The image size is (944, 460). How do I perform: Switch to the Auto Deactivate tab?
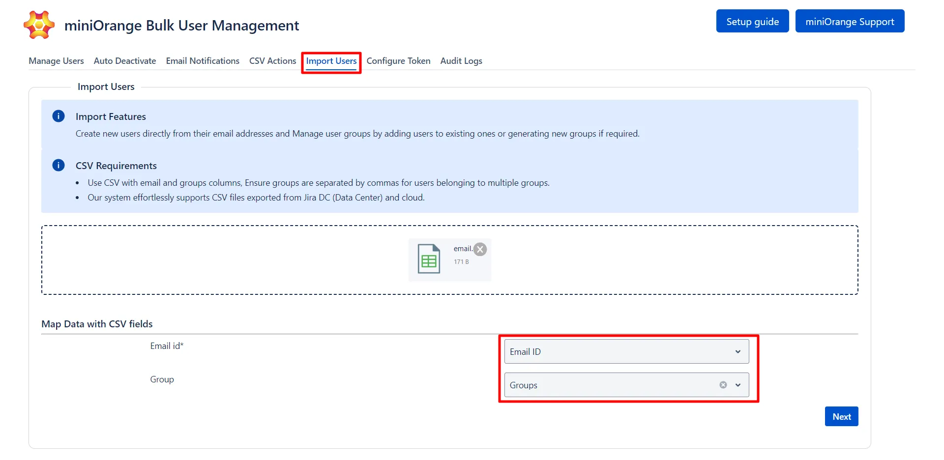click(125, 61)
